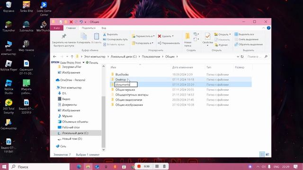Screen dimensions: 303x170
Task: Select Новый том (D:) in sidebar
Action: (72, 139)
